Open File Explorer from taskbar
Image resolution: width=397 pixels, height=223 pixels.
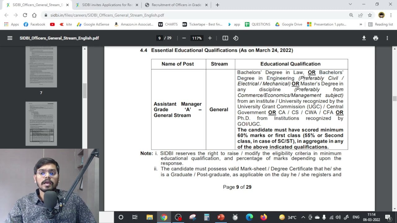pyautogui.click(x=149, y=217)
